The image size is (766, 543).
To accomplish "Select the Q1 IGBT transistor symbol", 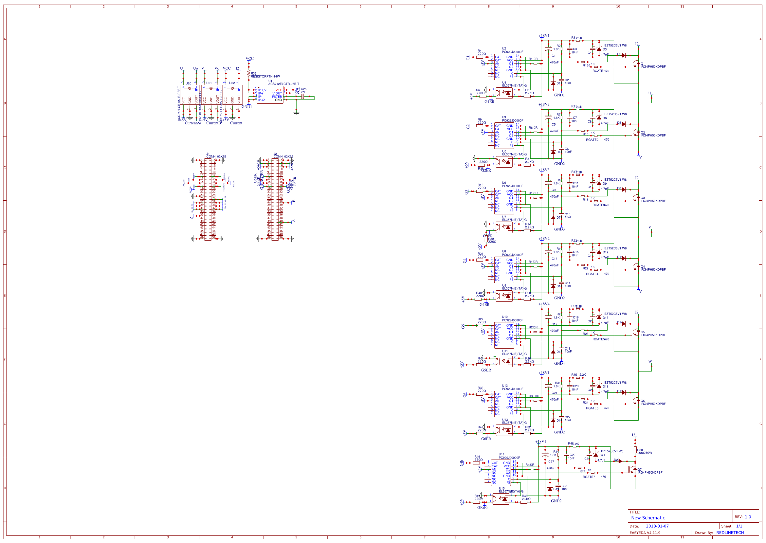I will click(635, 63).
